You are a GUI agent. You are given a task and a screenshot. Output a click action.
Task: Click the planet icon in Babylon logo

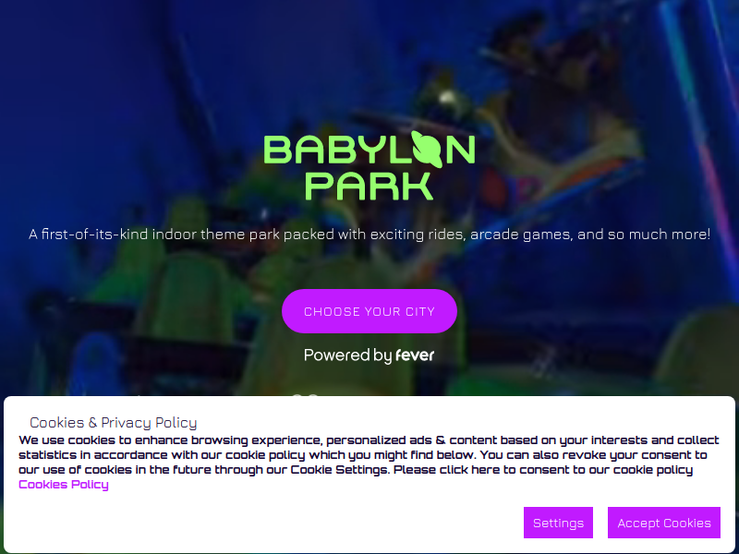pyautogui.click(x=427, y=149)
